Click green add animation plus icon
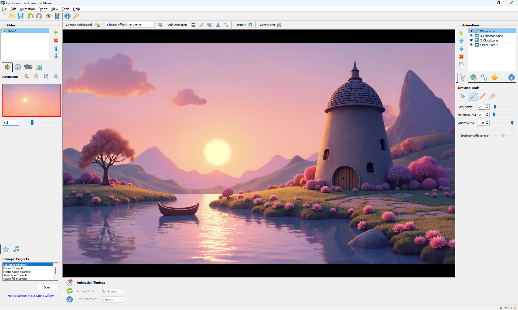 pyautogui.click(x=461, y=33)
